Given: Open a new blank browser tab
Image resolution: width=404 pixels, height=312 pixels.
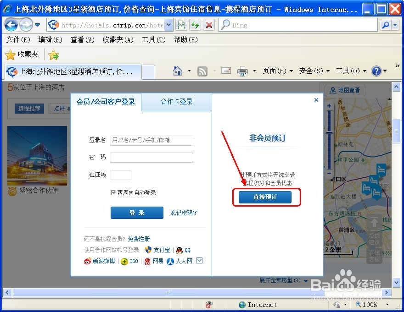Looking at the screenshot, I should pyautogui.click(x=148, y=72).
